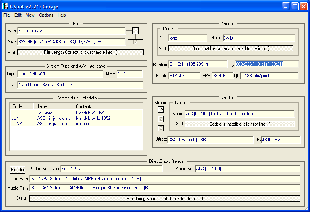Screen dimensions: 310x212
Task: Click the Video Path field
Action: click(165, 179)
